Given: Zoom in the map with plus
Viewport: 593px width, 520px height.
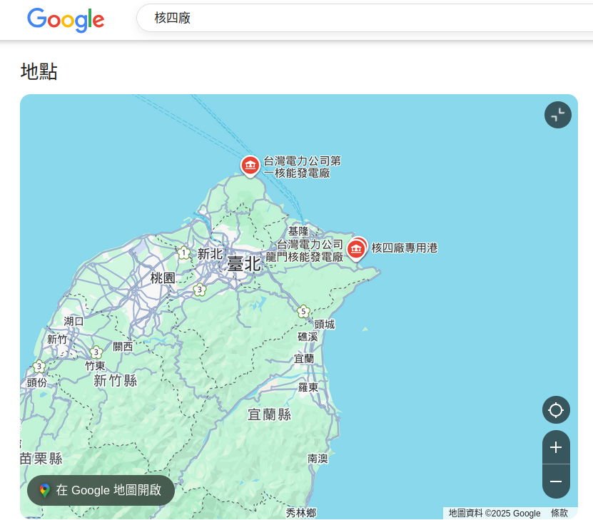Looking at the screenshot, I should (556, 447).
